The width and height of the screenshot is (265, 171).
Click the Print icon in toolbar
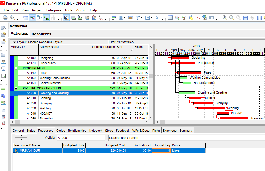(x=5, y=18)
